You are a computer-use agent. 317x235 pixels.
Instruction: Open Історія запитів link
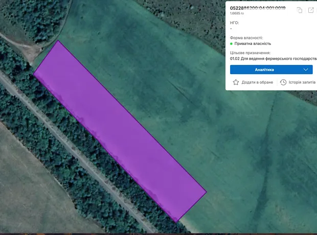(x=302, y=82)
